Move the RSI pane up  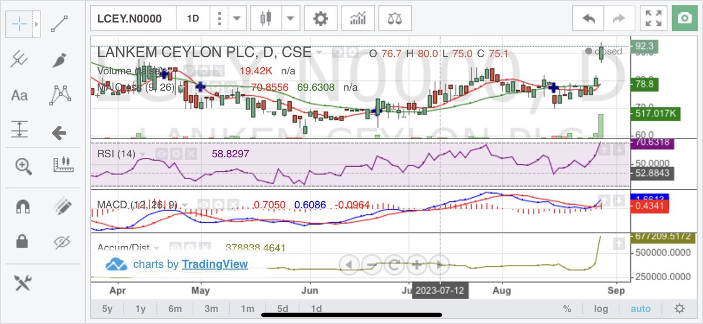605,150
